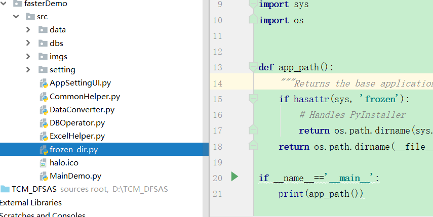Click the fold end marker on line 10
The image size is (433, 217).
tap(253, 19)
